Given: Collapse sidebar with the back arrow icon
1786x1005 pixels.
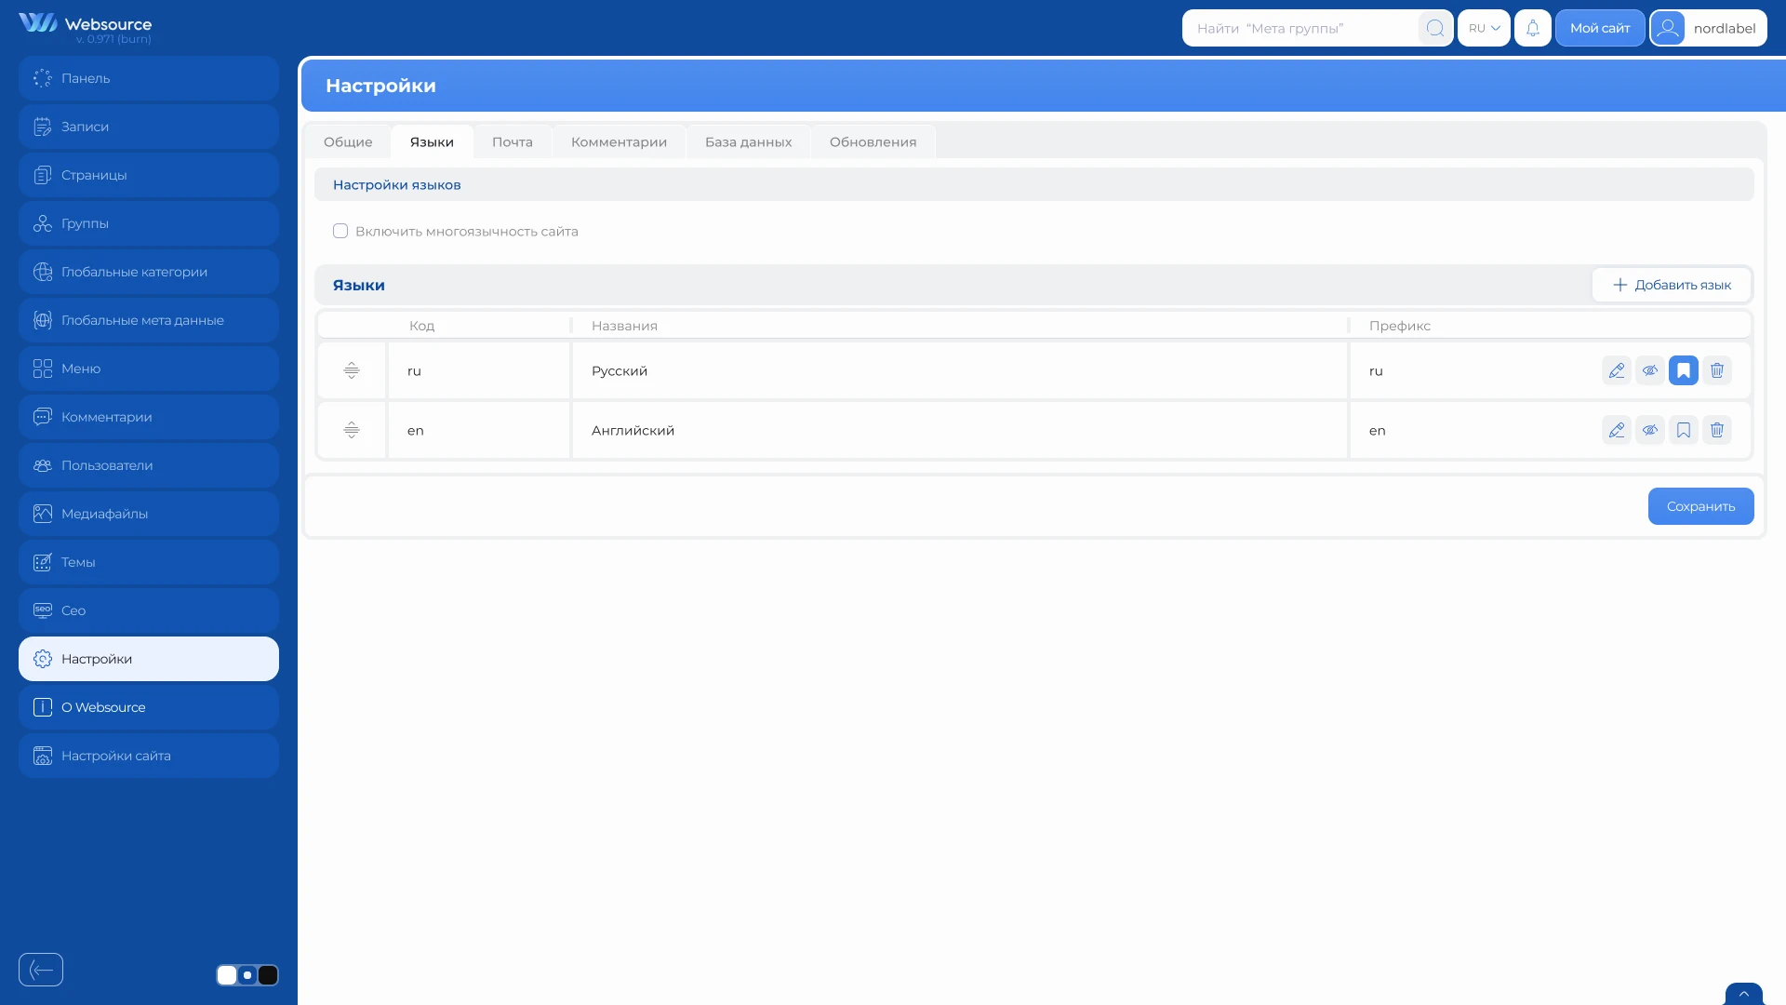Looking at the screenshot, I should [x=41, y=970].
